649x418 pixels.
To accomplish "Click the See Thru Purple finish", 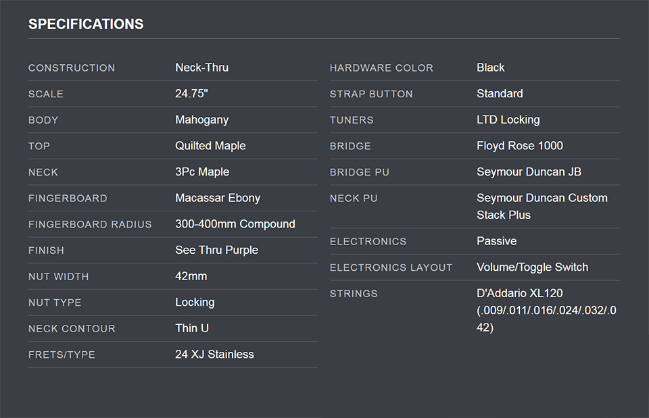I will [x=216, y=250].
